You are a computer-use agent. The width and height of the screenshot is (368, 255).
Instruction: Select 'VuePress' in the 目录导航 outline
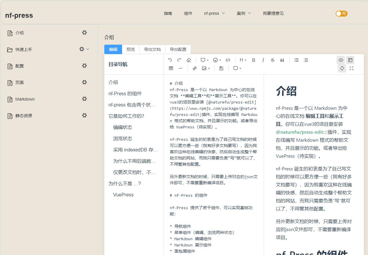tap(123, 195)
